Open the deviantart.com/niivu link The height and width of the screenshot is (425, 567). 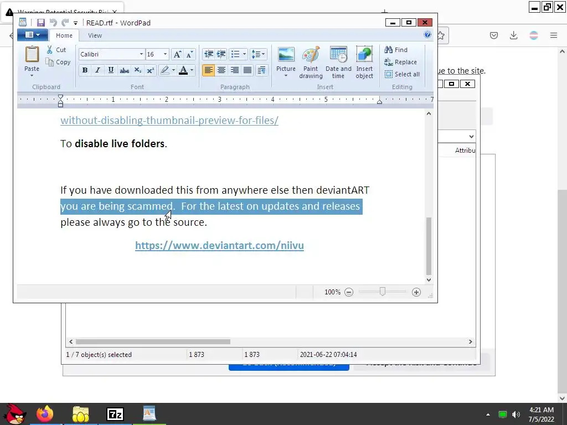pyautogui.click(x=219, y=245)
